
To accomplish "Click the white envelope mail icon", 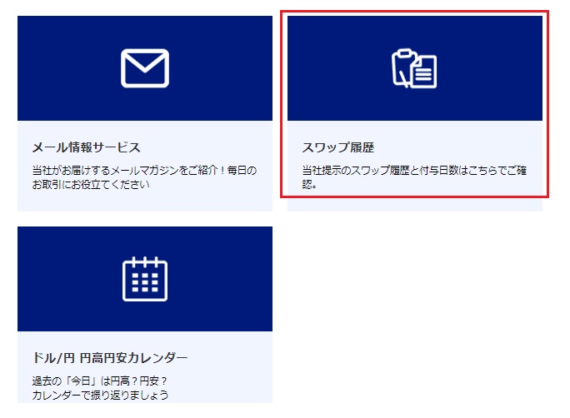I will [145, 68].
